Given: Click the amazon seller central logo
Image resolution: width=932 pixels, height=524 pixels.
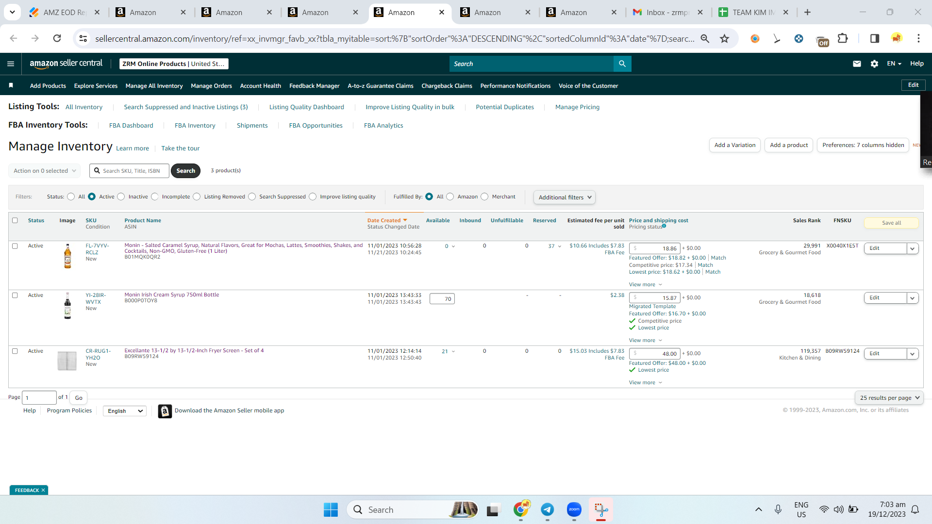Looking at the screenshot, I should (x=66, y=64).
